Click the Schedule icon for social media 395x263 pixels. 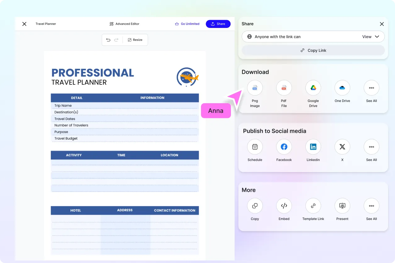[x=255, y=147]
